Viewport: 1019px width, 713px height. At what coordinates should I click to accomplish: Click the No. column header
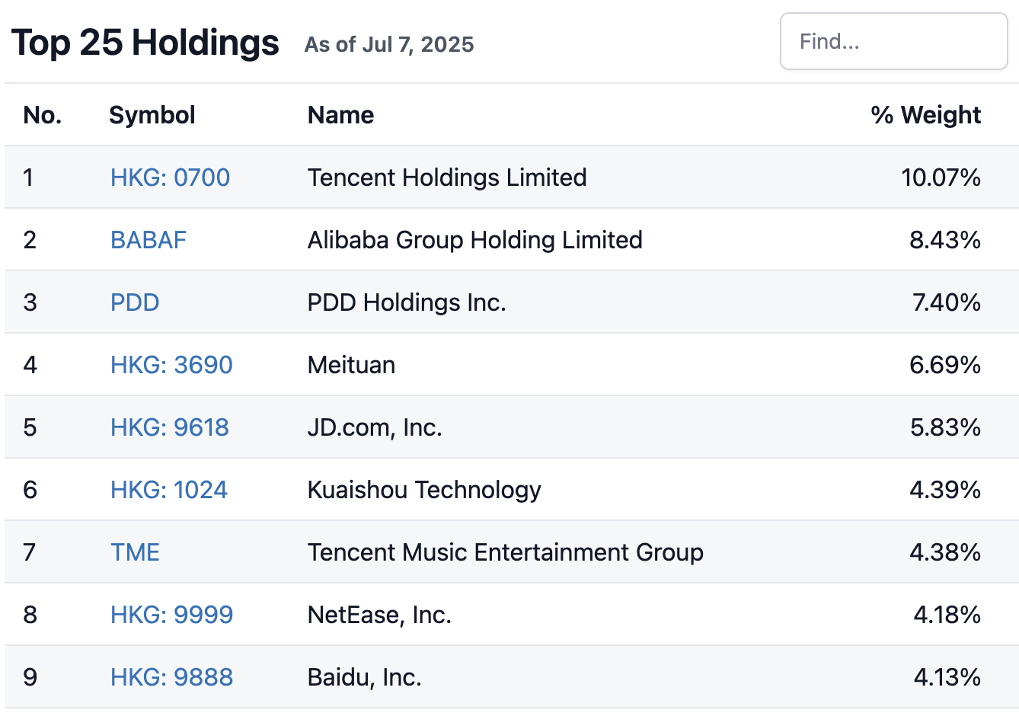[43, 115]
